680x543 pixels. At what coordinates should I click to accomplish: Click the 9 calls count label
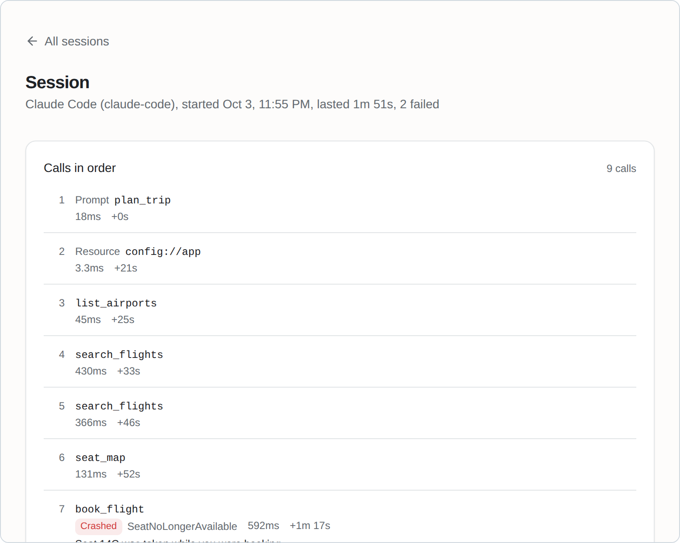point(621,168)
